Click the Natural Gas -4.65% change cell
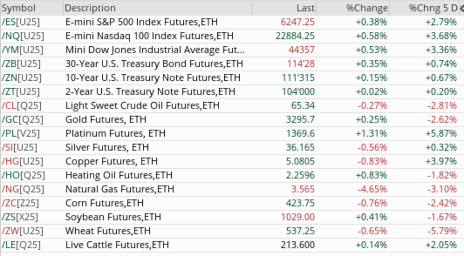 pos(371,189)
